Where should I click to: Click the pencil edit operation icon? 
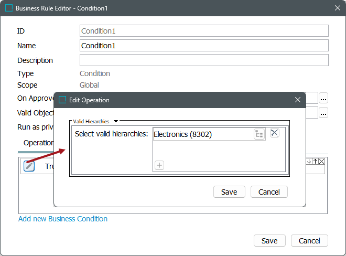(29, 166)
